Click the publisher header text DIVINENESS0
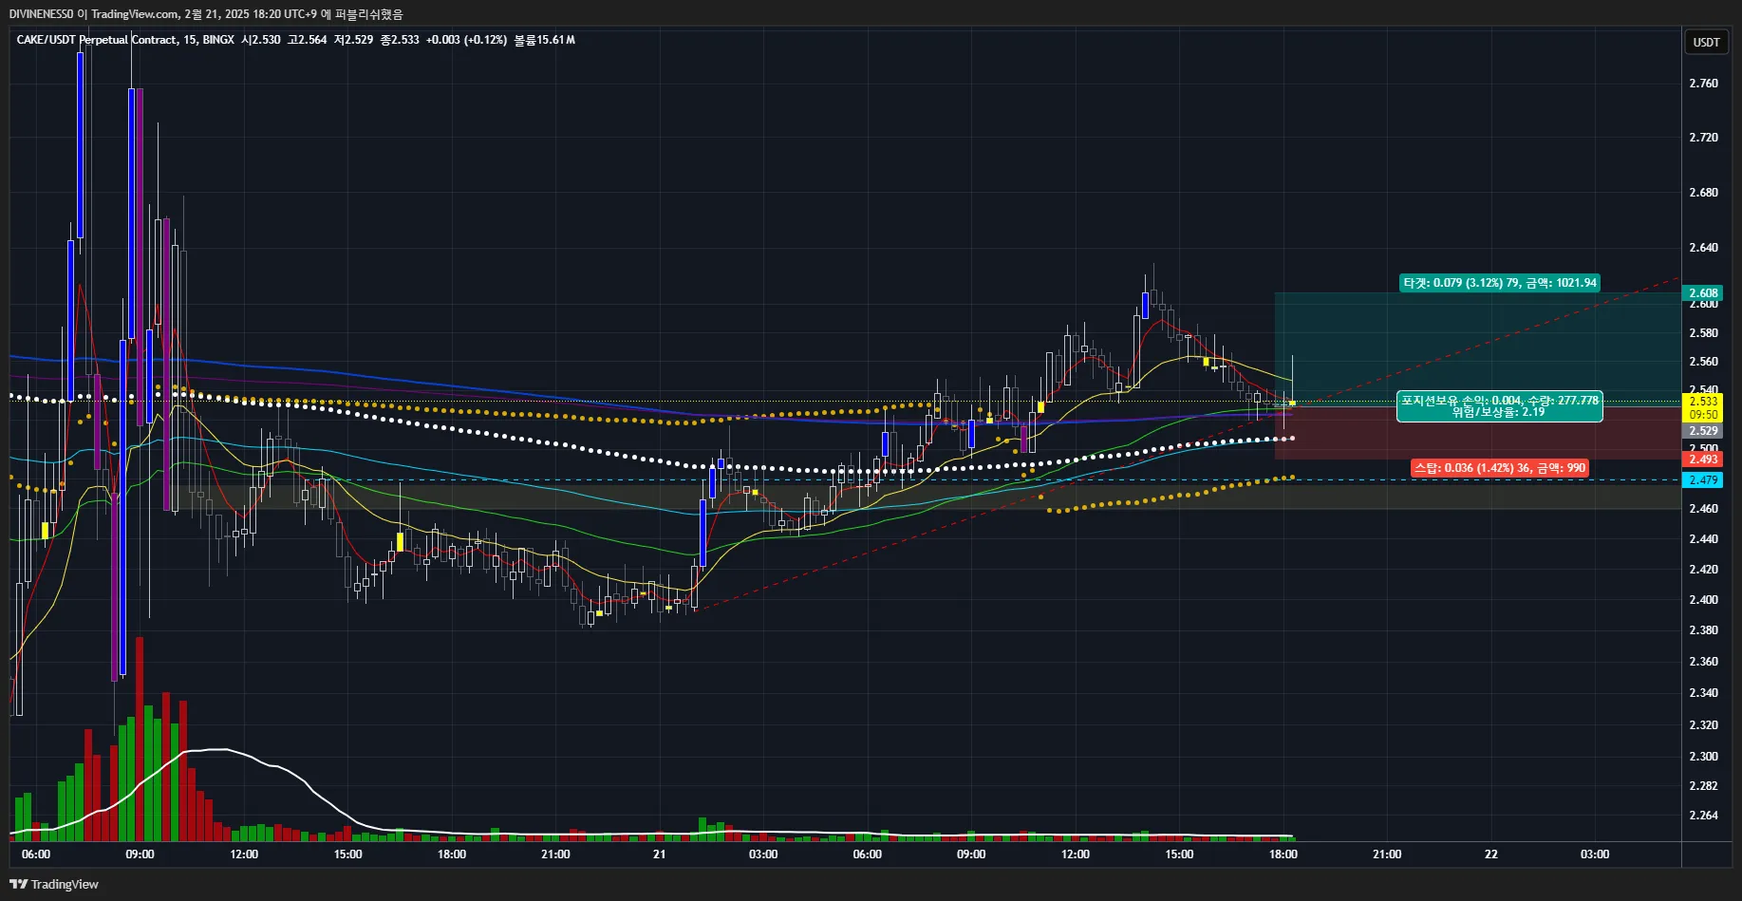The height and width of the screenshot is (901, 1742). (x=41, y=14)
